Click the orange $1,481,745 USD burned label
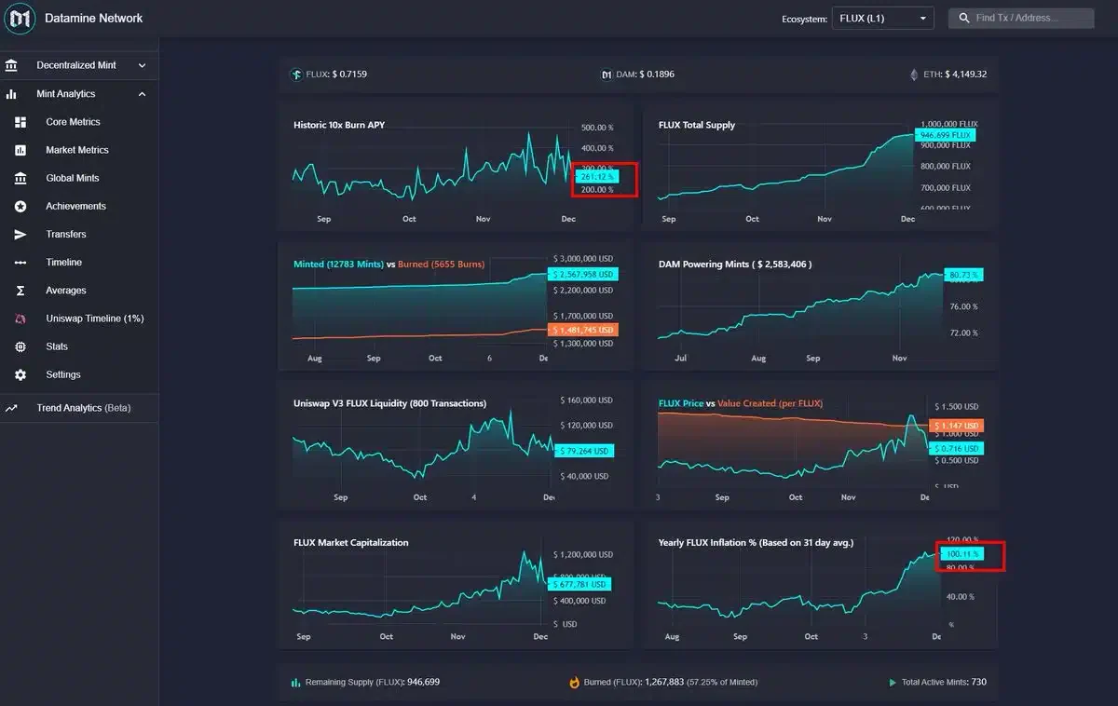The image size is (1118, 706). 583,330
